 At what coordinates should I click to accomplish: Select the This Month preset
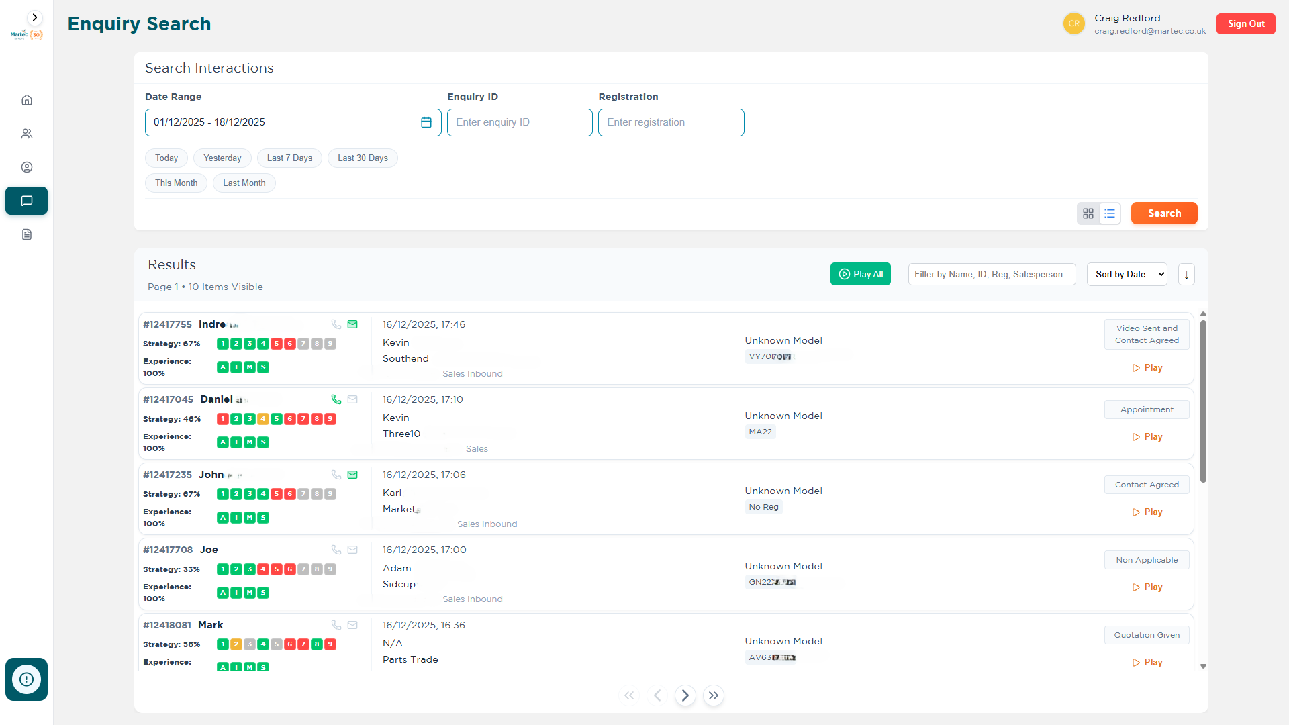coord(176,183)
